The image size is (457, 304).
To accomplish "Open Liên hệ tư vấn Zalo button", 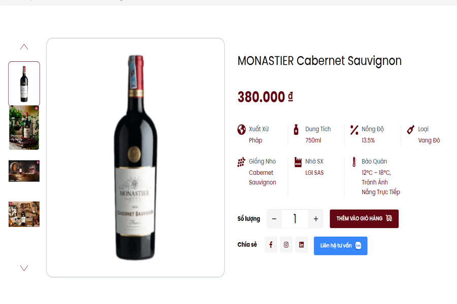I will click(340, 246).
